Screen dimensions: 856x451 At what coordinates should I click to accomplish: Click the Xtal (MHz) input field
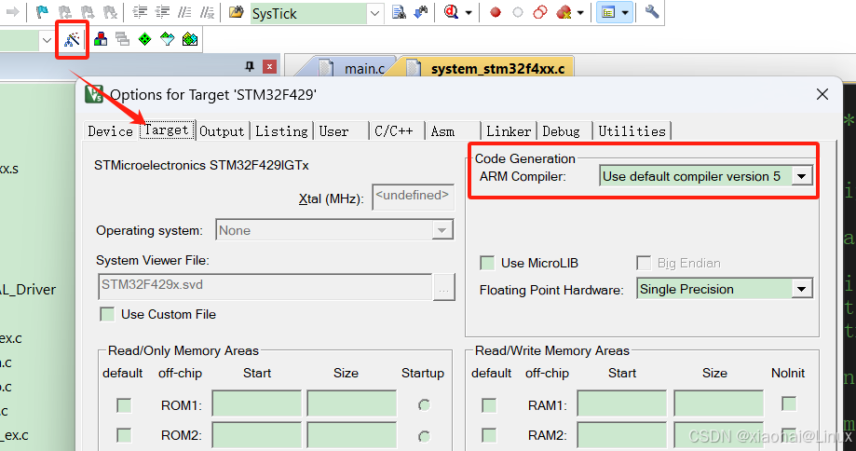point(414,198)
